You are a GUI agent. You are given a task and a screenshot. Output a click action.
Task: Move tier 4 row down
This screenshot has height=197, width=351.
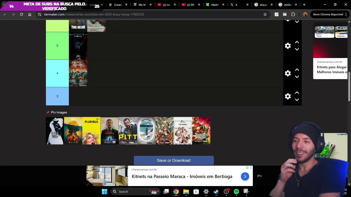pos(297,77)
